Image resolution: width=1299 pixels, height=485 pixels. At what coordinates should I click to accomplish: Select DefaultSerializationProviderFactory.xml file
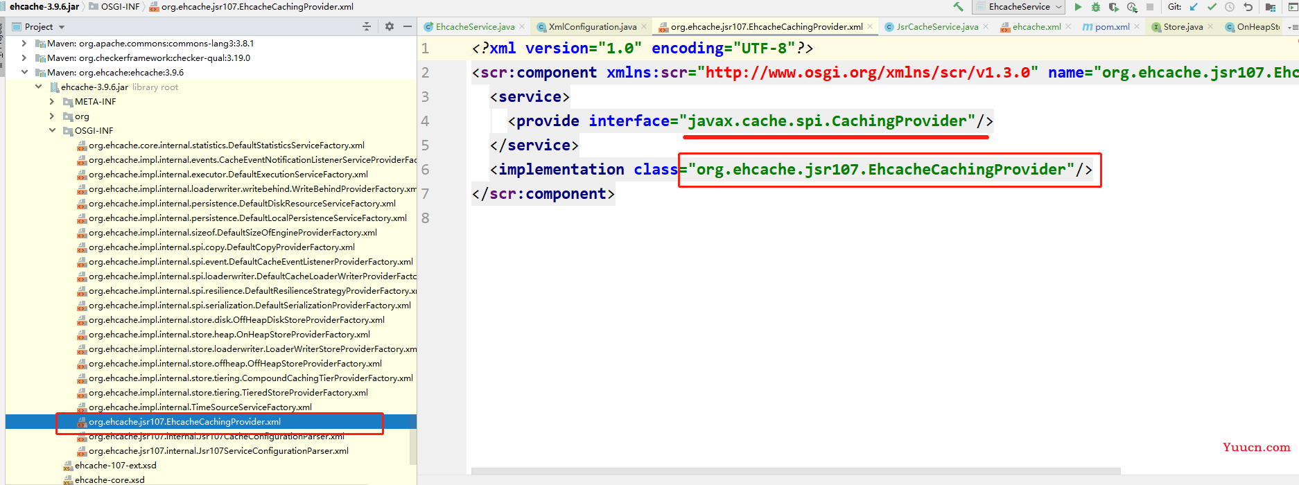tap(244, 305)
